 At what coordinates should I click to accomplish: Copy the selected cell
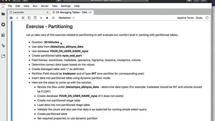(29, 18)
